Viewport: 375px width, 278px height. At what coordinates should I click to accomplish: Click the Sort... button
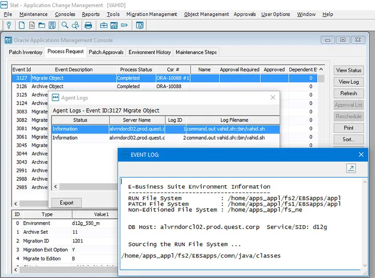349,139
